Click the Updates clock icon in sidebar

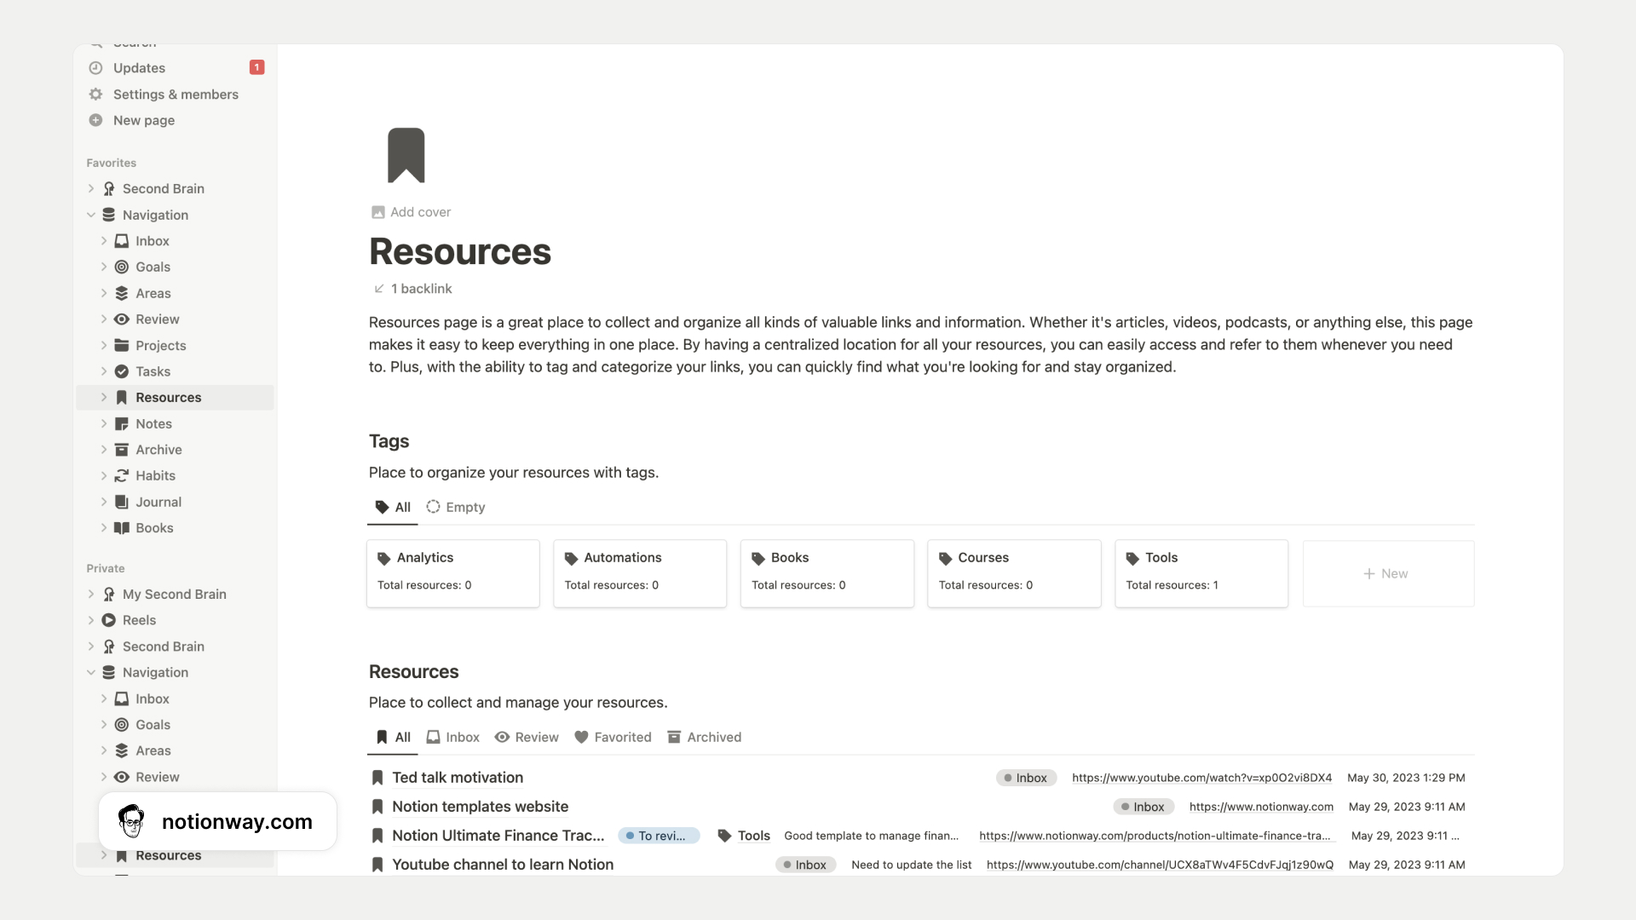point(95,68)
